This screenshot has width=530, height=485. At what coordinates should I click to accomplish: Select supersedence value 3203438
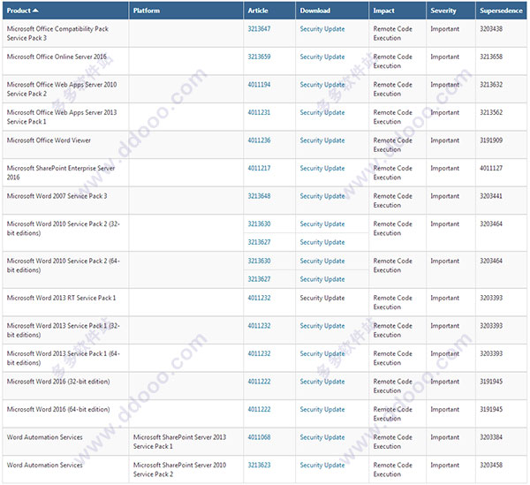point(491,29)
